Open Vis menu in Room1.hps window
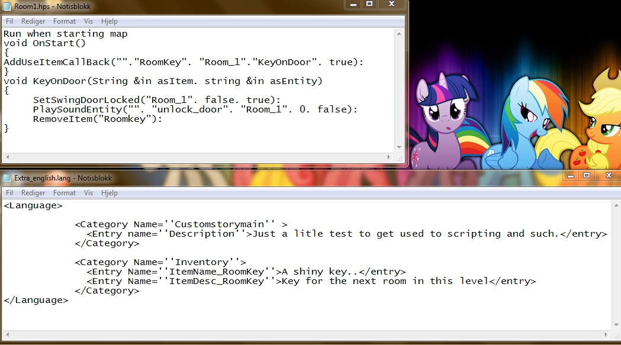The width and height of the screenshot is (621, 345). click(88, 21)
